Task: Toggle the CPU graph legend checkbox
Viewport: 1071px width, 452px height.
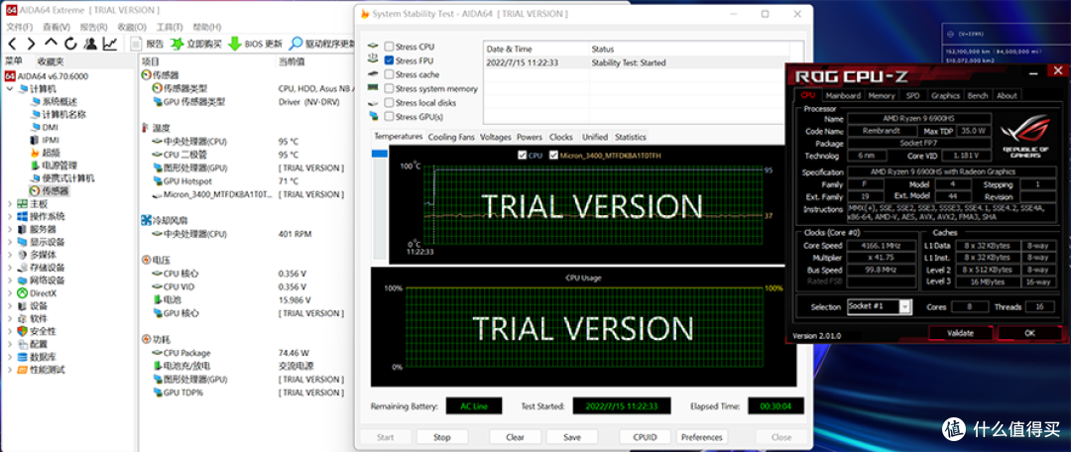Action: coord(523,155)
